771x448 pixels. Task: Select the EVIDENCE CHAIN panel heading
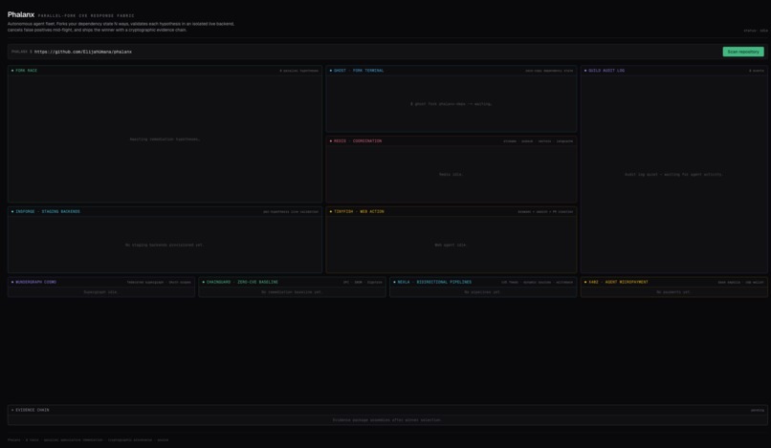(x=32, y=410)
